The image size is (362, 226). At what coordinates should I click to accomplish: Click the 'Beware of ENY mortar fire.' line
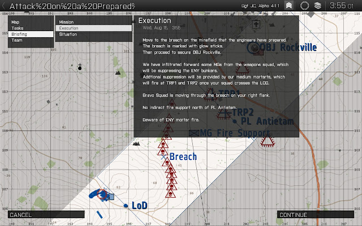171,120
